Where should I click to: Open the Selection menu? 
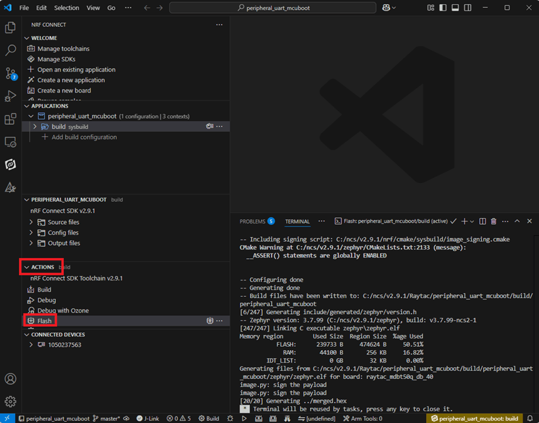point(66,8)
